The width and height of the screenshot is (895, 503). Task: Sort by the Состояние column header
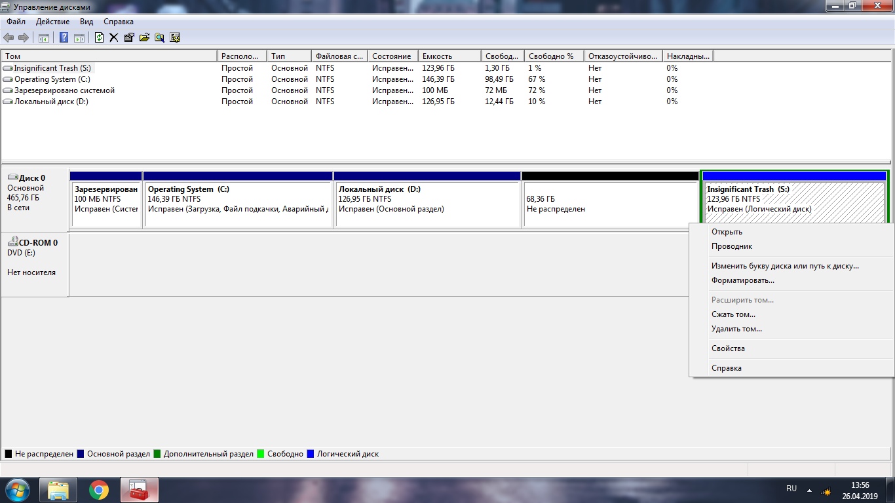click(393, 56)
